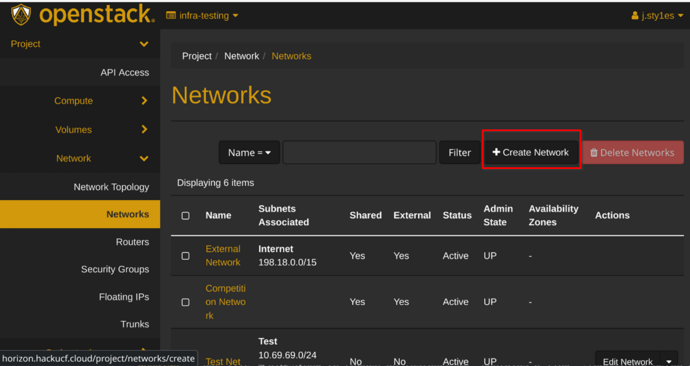Open the Test Net link
The height and width of the screenshot is (366, 690).
(223, 361)
